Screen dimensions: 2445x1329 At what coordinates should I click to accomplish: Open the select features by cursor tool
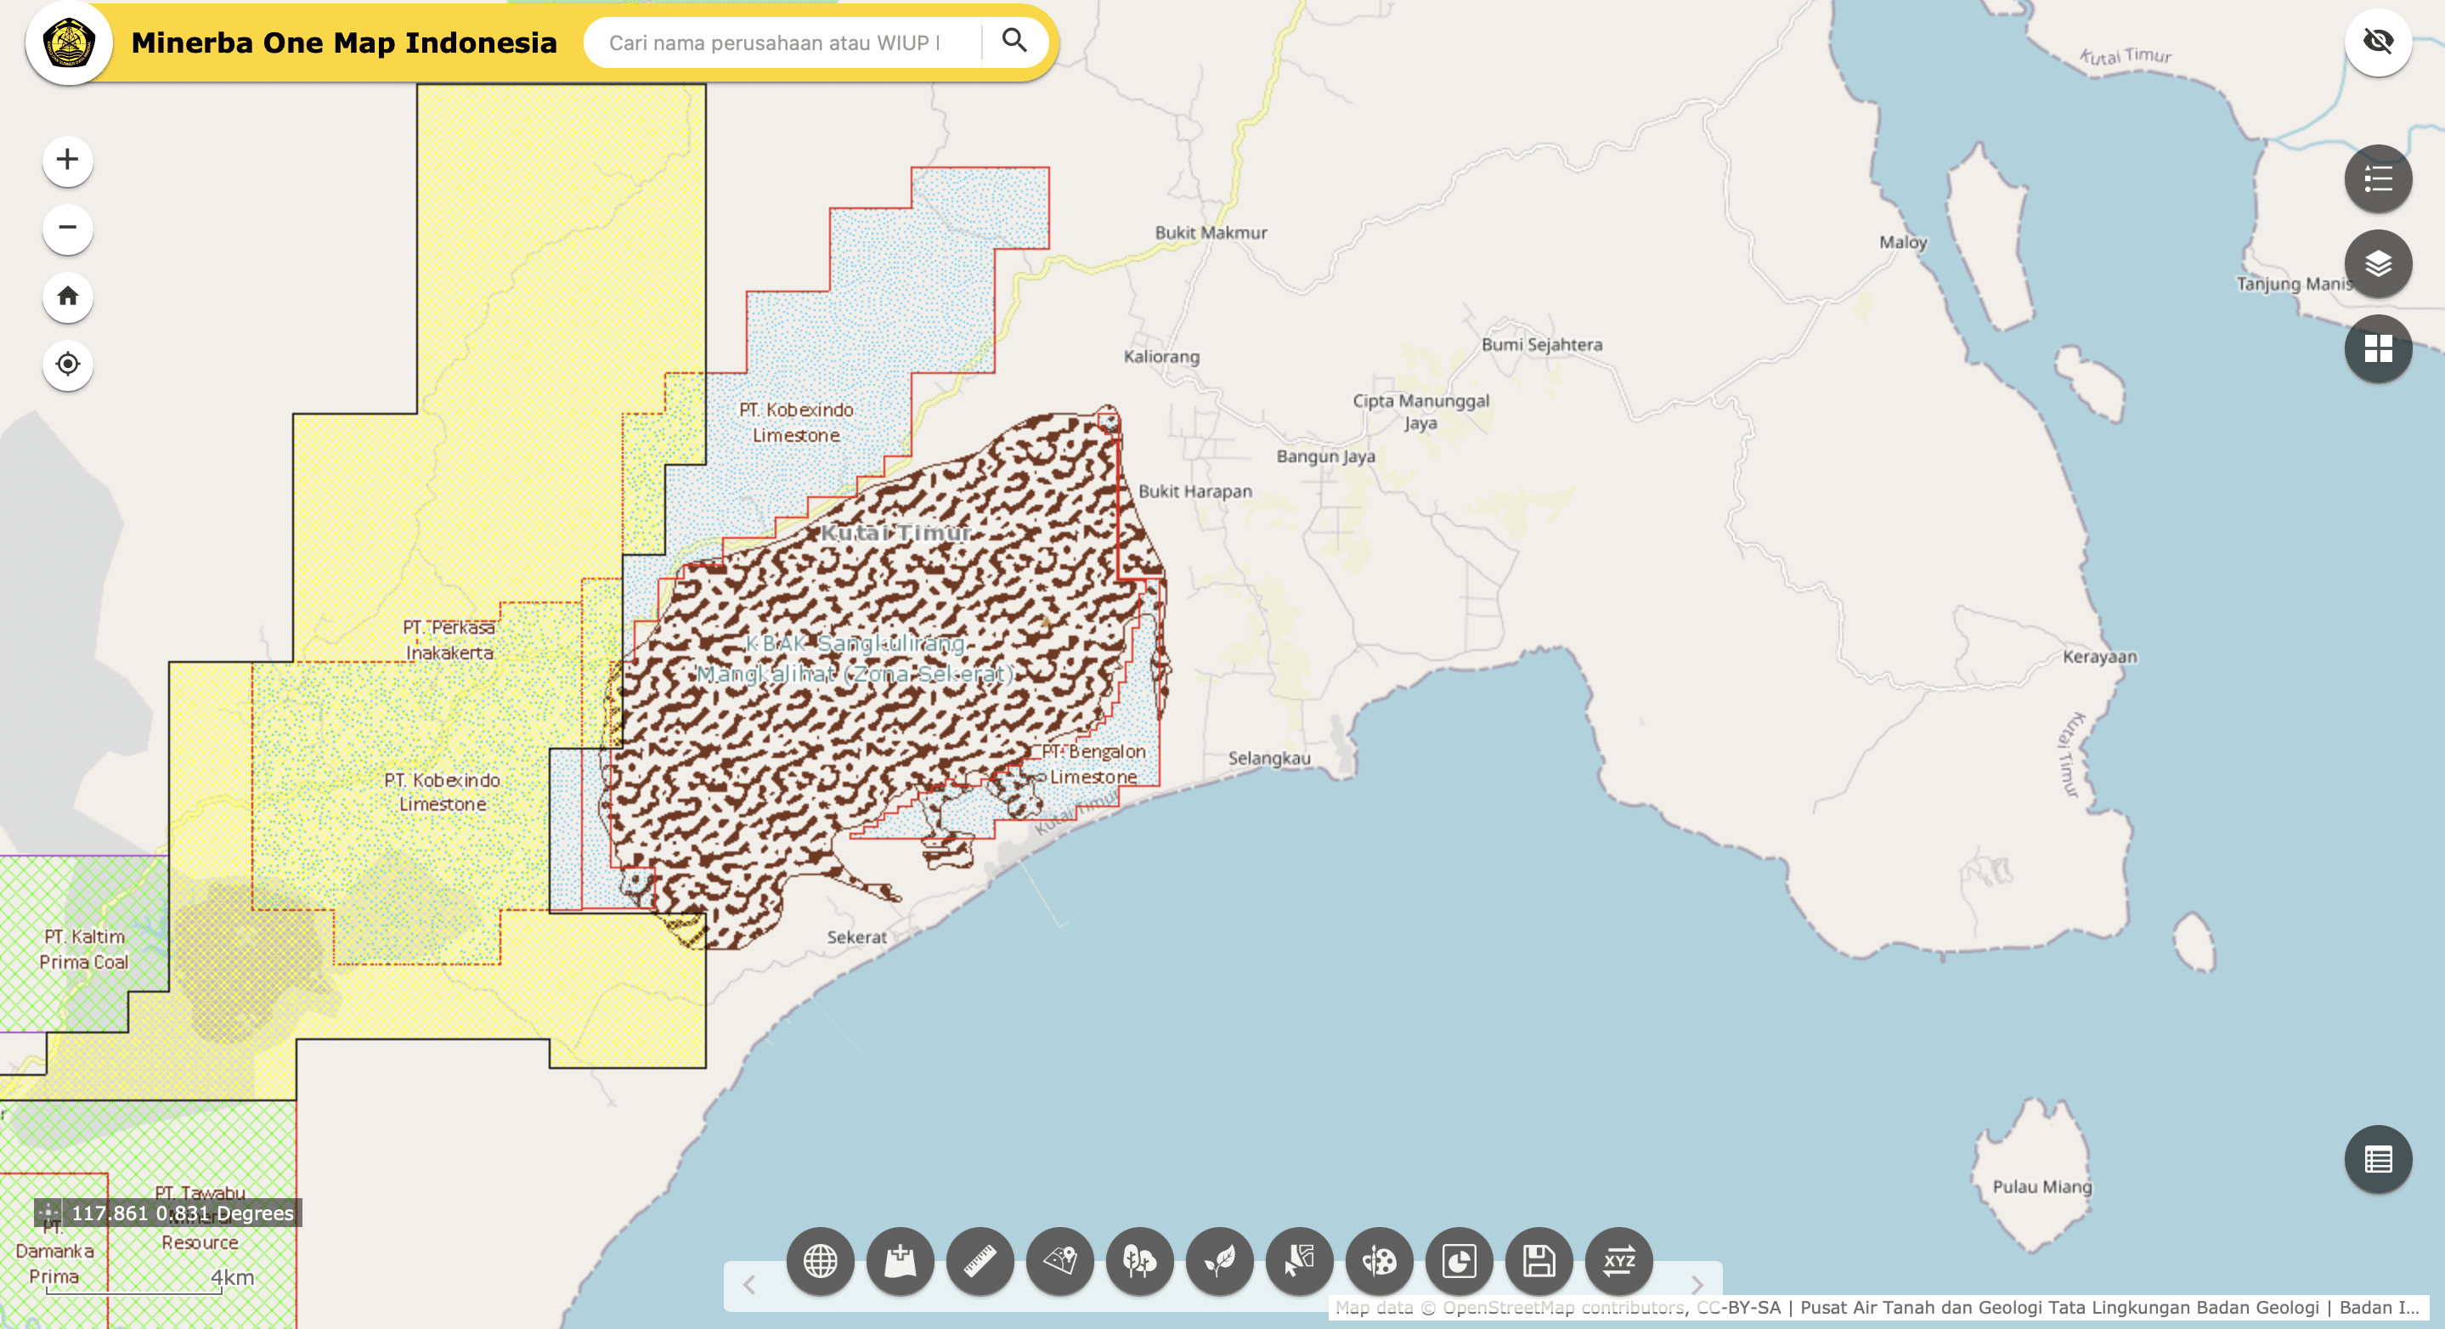[x=1299, y=1261]
